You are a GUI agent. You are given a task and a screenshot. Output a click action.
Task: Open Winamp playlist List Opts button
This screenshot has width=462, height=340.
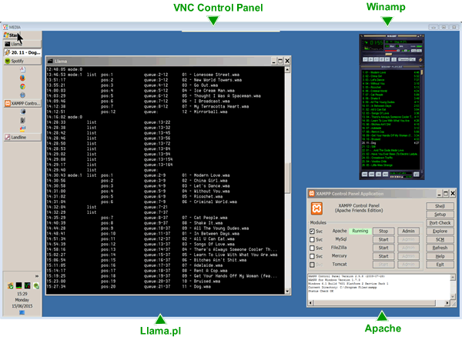pos(417,175)
